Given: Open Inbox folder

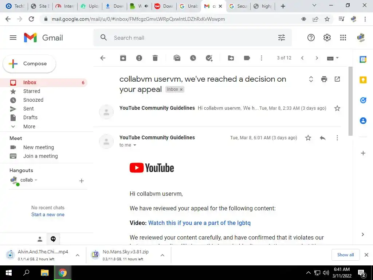Looking at the screenshot, I should coord(44,82).
